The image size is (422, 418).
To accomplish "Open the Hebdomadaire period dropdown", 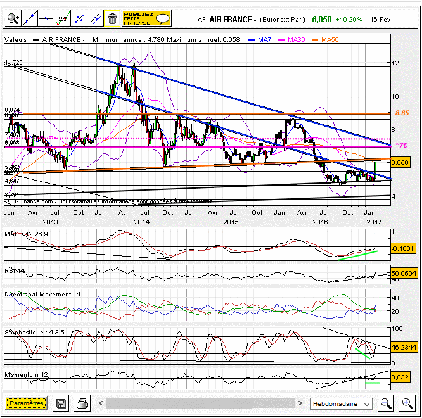I will tap(342, 403).
